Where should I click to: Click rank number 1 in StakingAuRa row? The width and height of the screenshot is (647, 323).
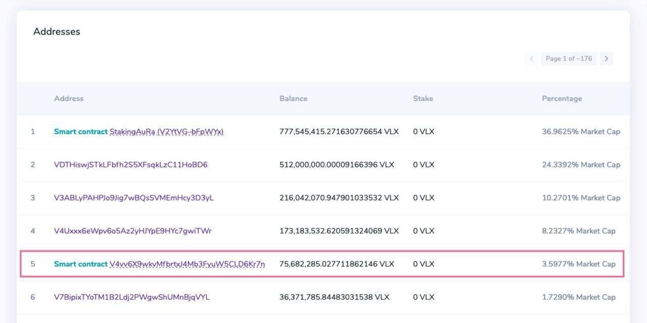33,132
